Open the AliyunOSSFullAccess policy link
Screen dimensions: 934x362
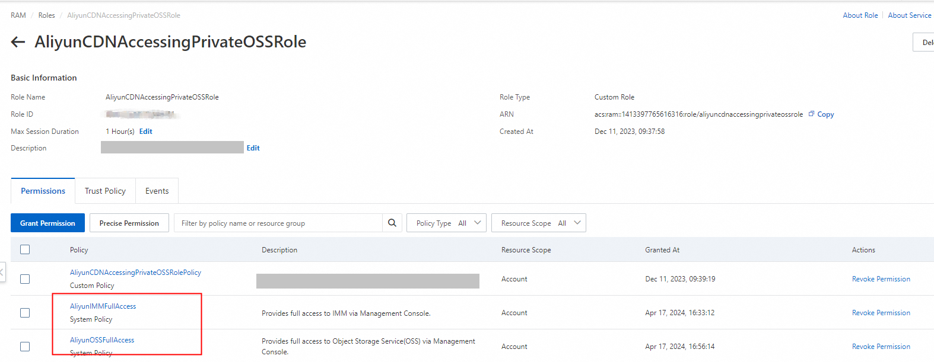pos(102,340)
